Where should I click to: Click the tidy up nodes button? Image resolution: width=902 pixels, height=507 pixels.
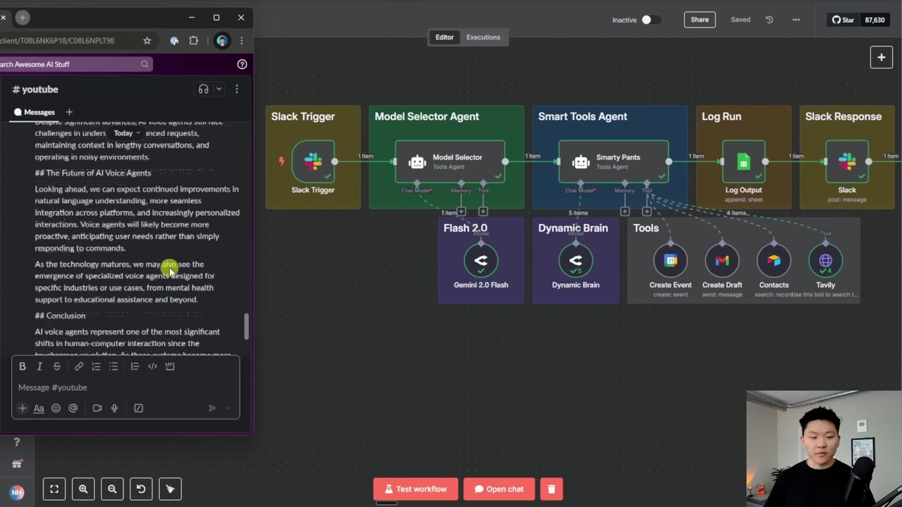click(x=170, y=489)
